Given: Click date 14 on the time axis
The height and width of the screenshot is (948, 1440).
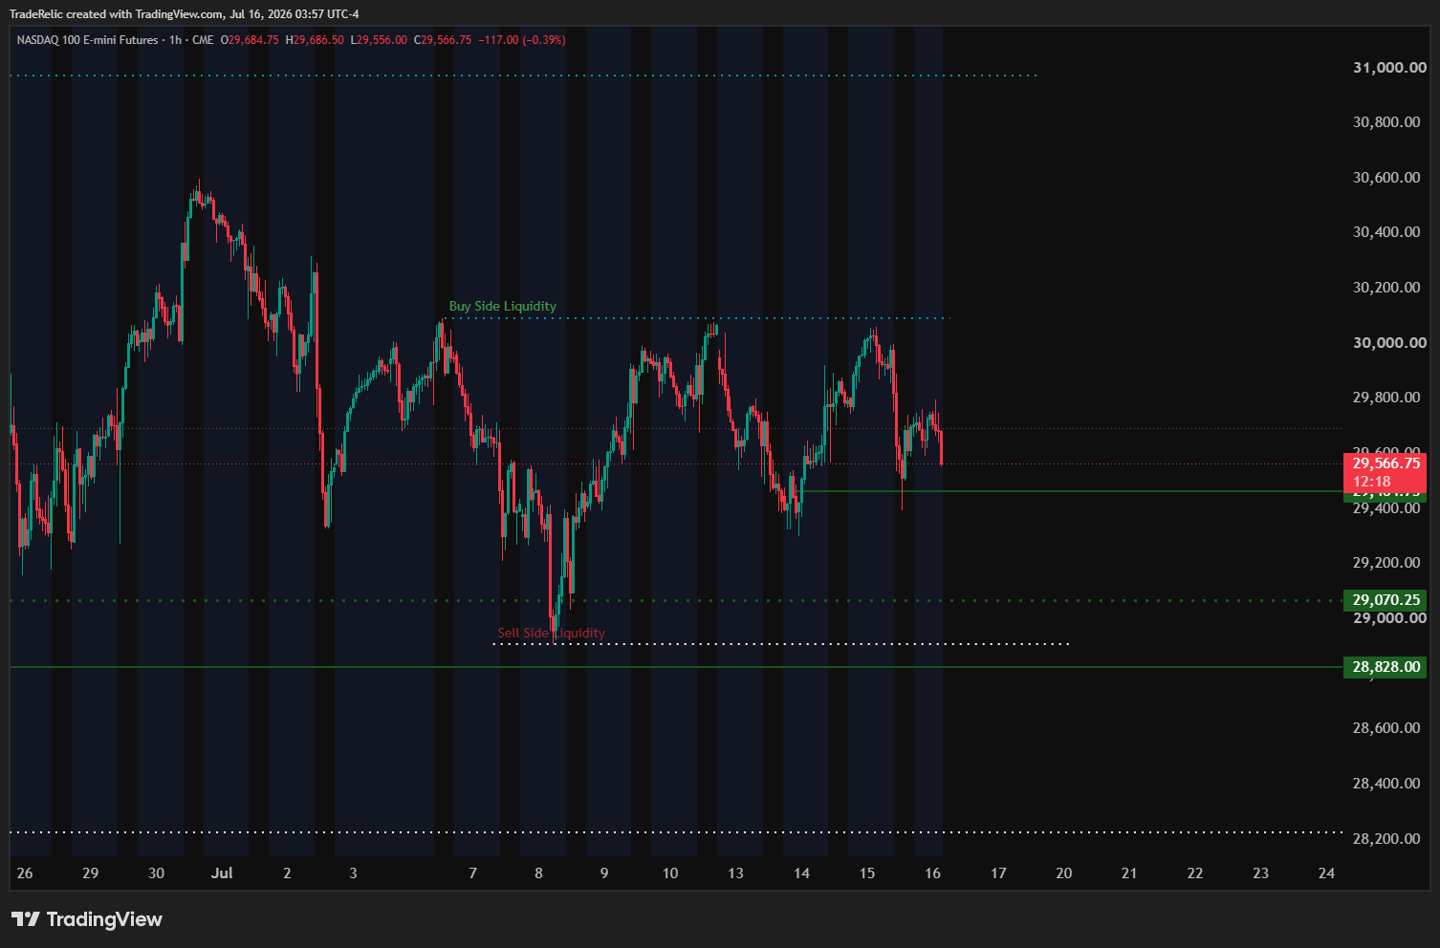Looking at the screenshot, I should pyautogui.click(x=801, y=873).
